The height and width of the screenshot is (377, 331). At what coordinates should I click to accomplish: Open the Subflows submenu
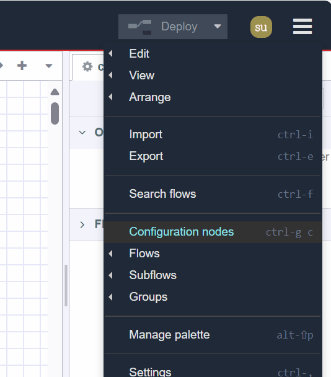pos(213,275)
